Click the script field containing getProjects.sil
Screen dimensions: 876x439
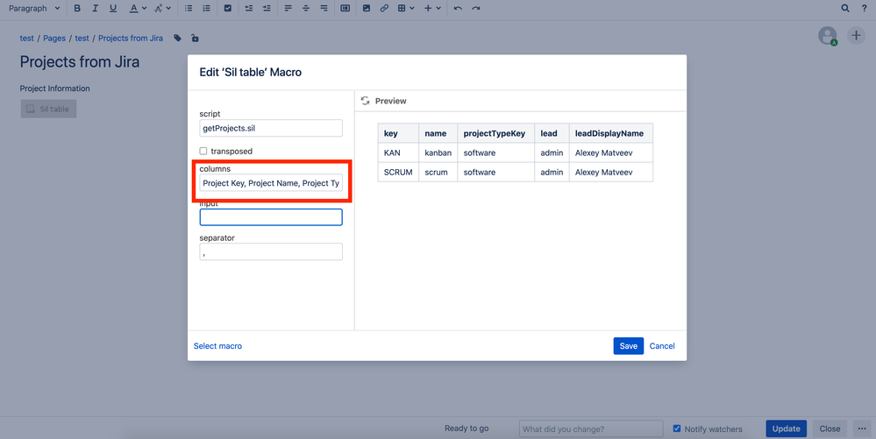coord(271,128)
